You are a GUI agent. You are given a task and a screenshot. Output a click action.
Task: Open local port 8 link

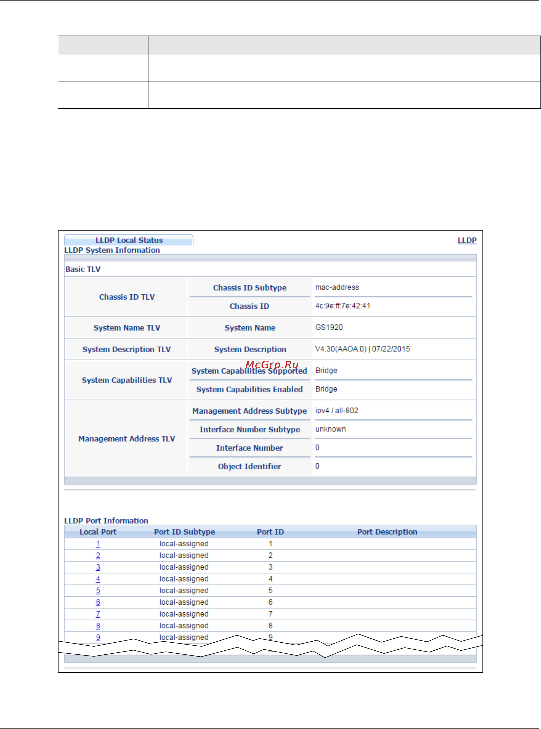pos(98,626)
